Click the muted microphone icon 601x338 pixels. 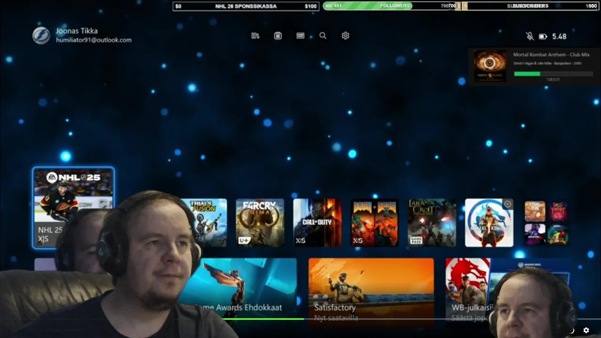coord(530,36)
